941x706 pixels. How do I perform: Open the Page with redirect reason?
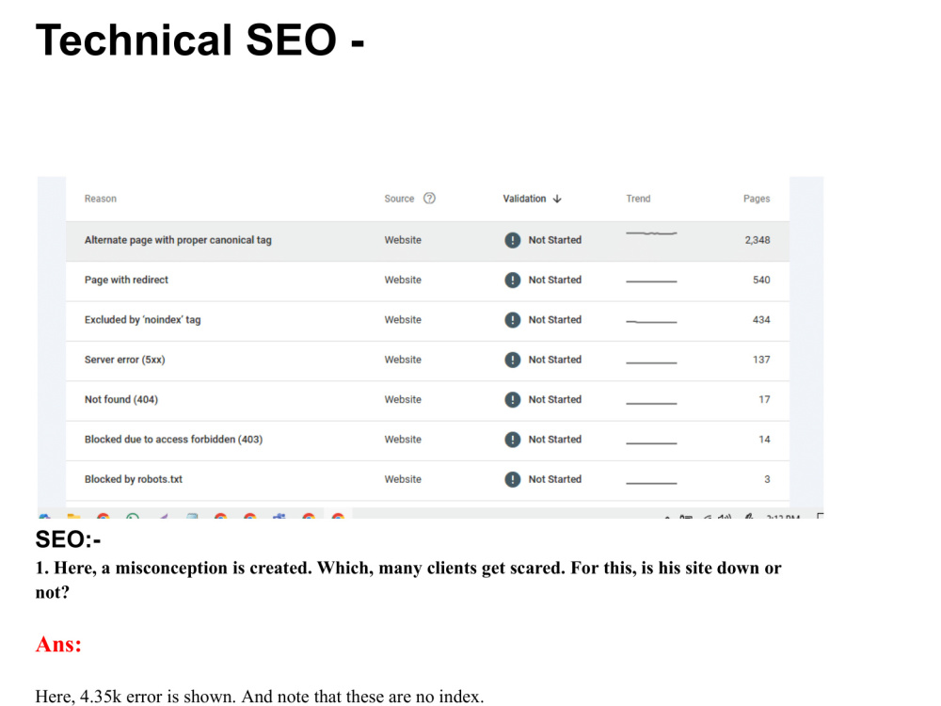coord(126,280)
